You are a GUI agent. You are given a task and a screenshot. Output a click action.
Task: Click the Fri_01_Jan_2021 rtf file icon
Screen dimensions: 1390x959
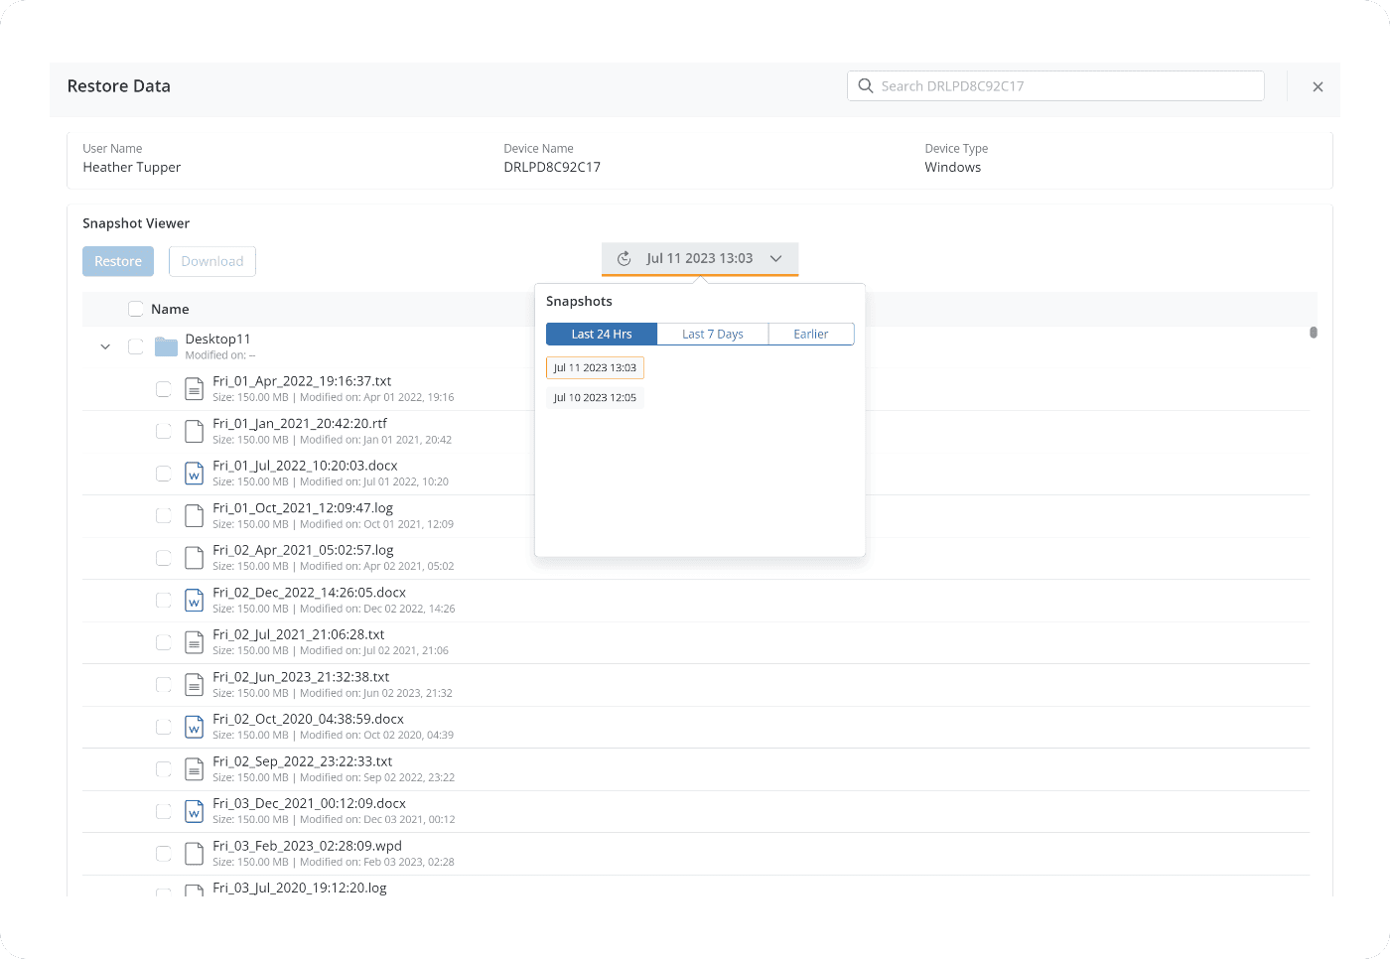pyautogui.click(x=195, y=431)
